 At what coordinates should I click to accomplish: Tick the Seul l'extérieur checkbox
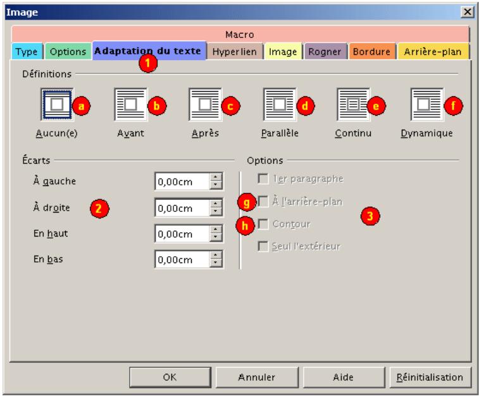pyautogui.click(x=263, y=246)
